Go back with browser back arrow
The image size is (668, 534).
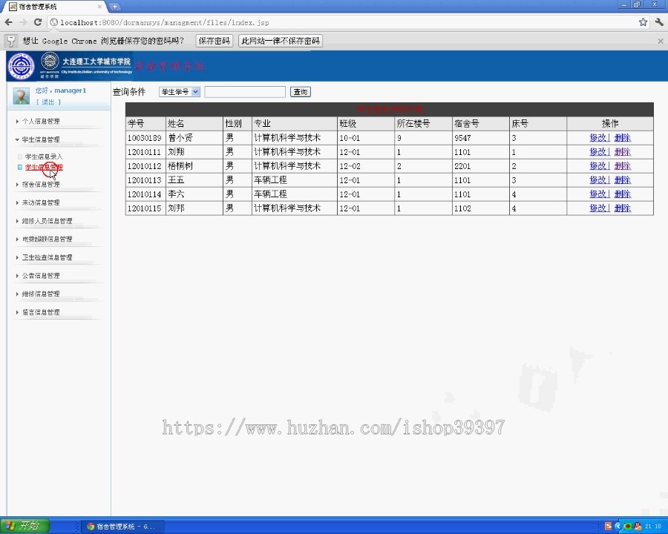click(x=8, y=22)
